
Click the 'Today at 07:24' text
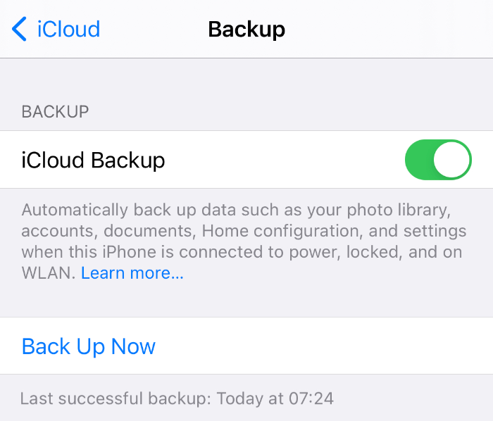(x=275, y=398)
